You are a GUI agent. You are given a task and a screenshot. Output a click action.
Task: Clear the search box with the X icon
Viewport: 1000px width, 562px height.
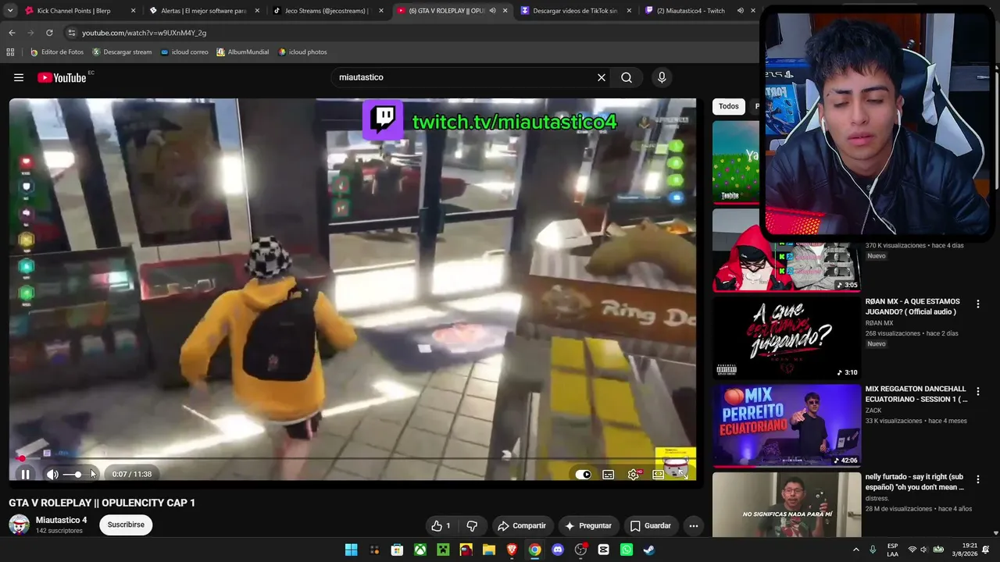pos(602,77)
